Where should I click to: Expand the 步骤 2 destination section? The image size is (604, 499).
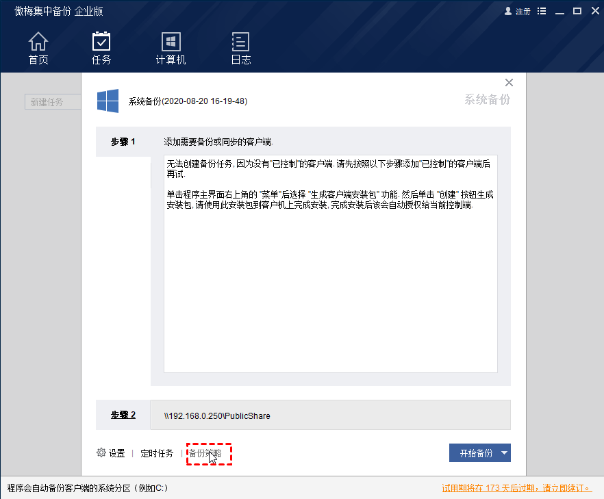pyautogui.click(x=124, y=415)
